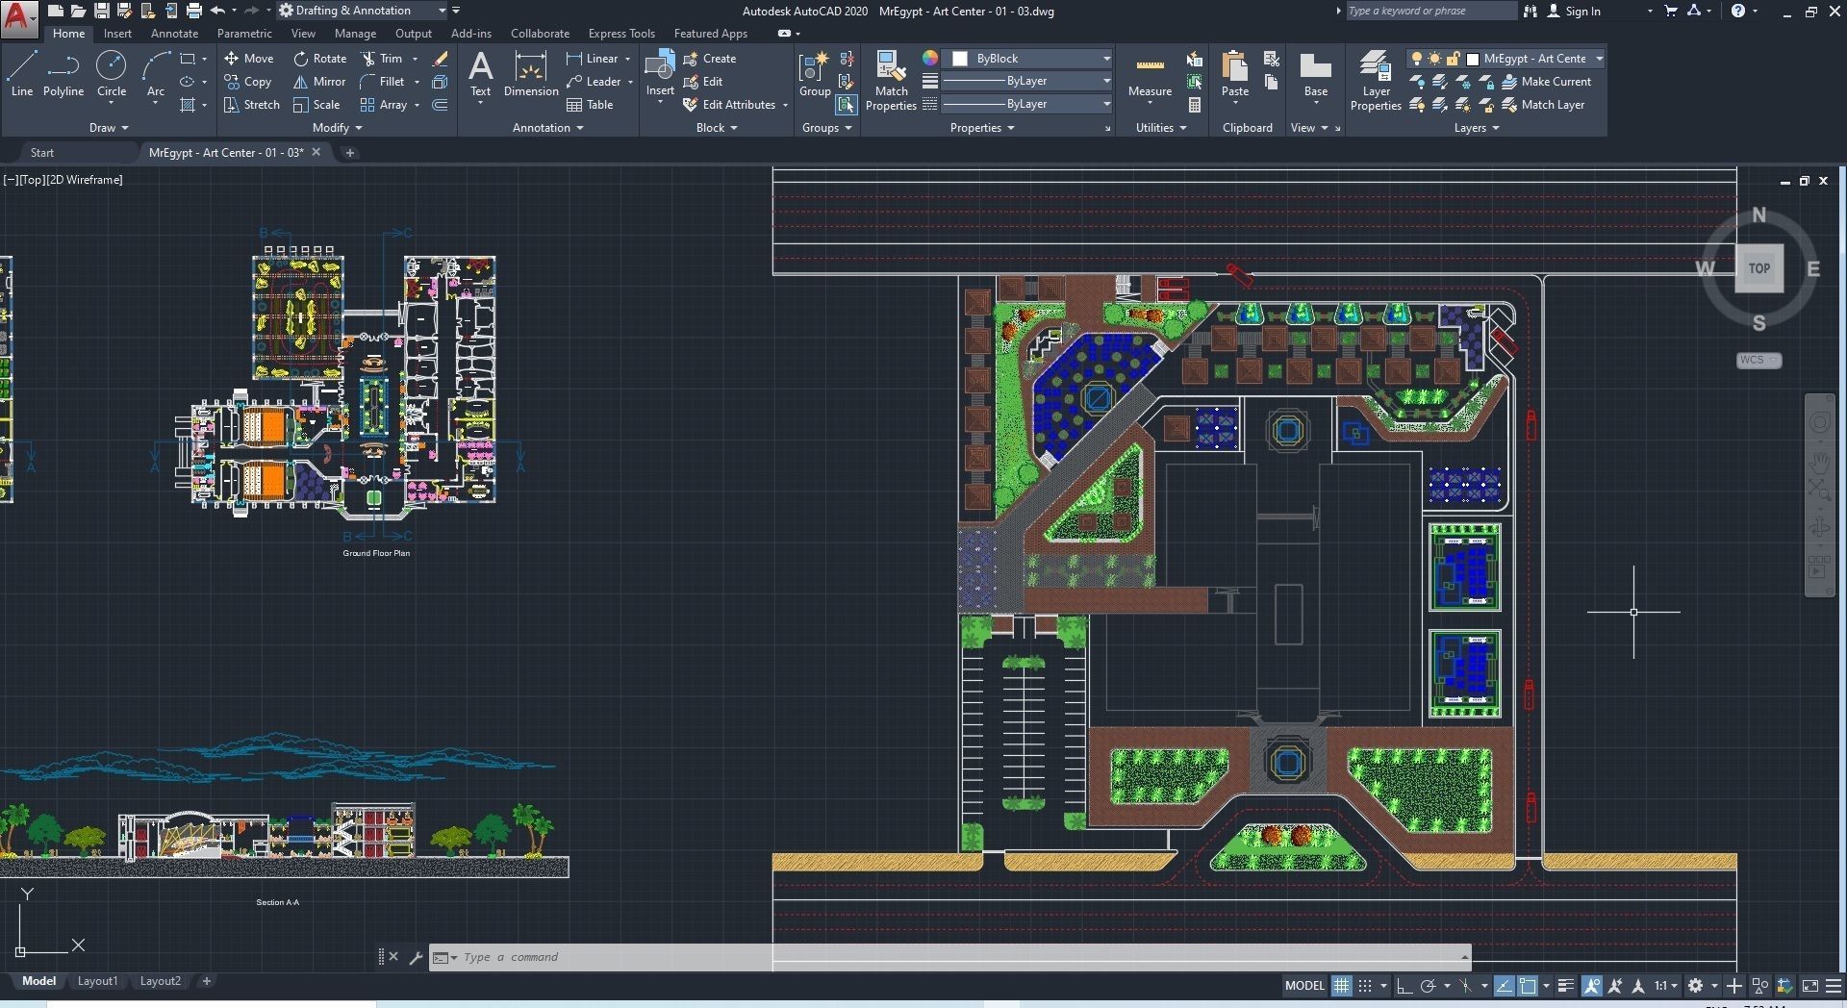Click the white layer color swatch
This screenshot has height=1008, width=1847.
[x=1472, y=59]
